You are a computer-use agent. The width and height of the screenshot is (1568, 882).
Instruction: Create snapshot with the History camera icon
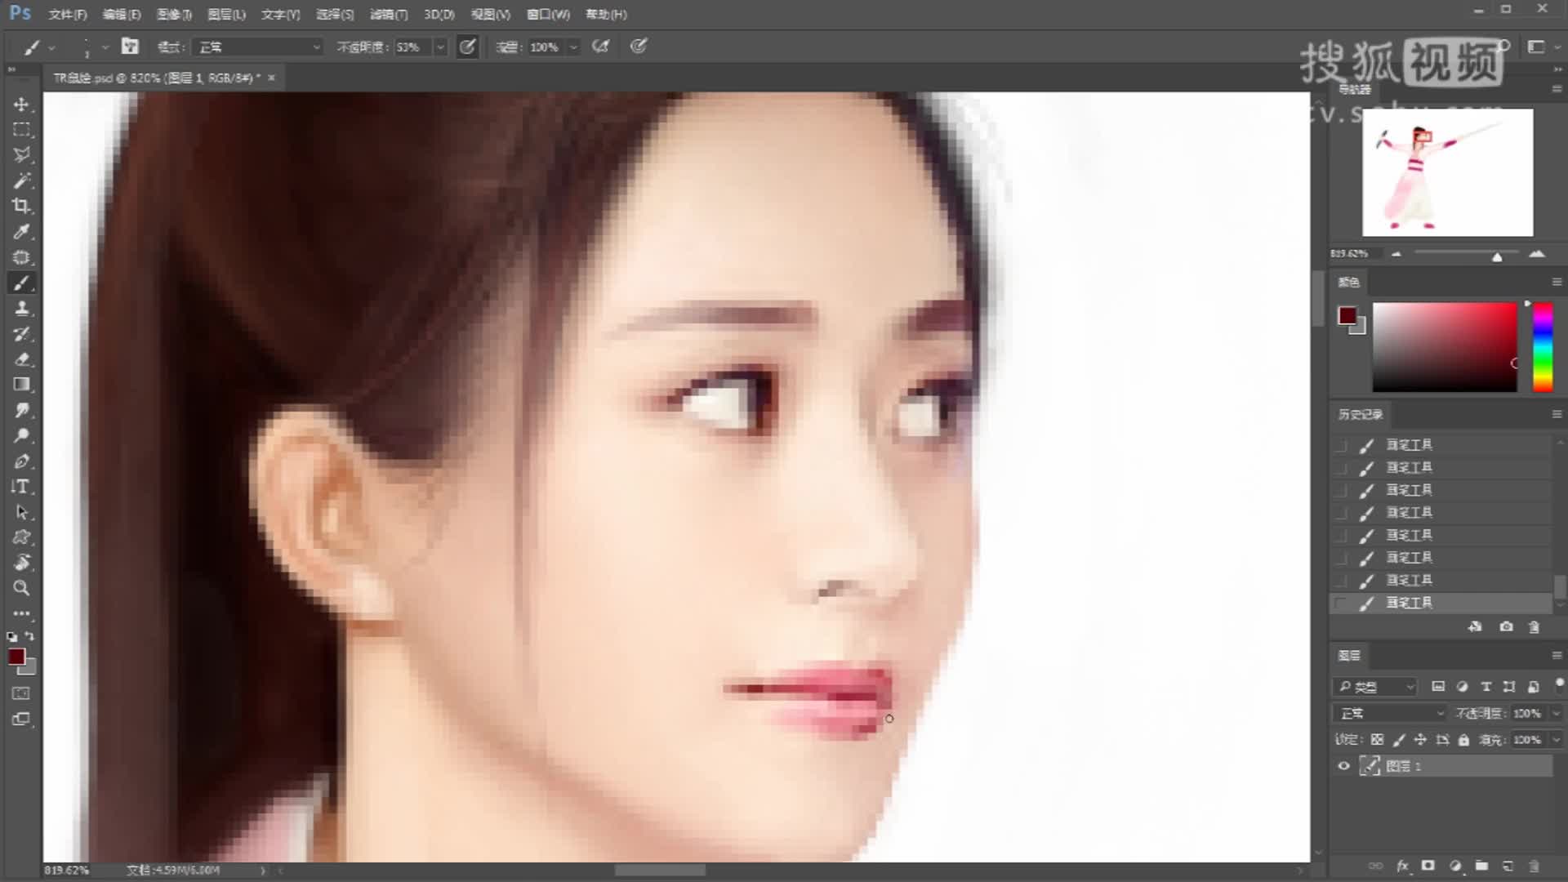(1506, 626)
